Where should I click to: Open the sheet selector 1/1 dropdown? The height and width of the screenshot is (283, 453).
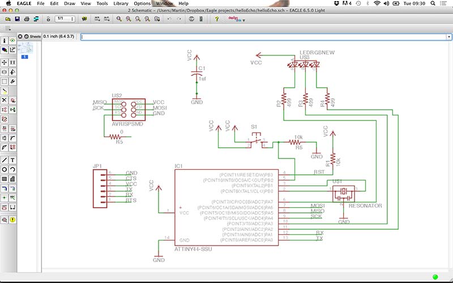pos(65,19)
